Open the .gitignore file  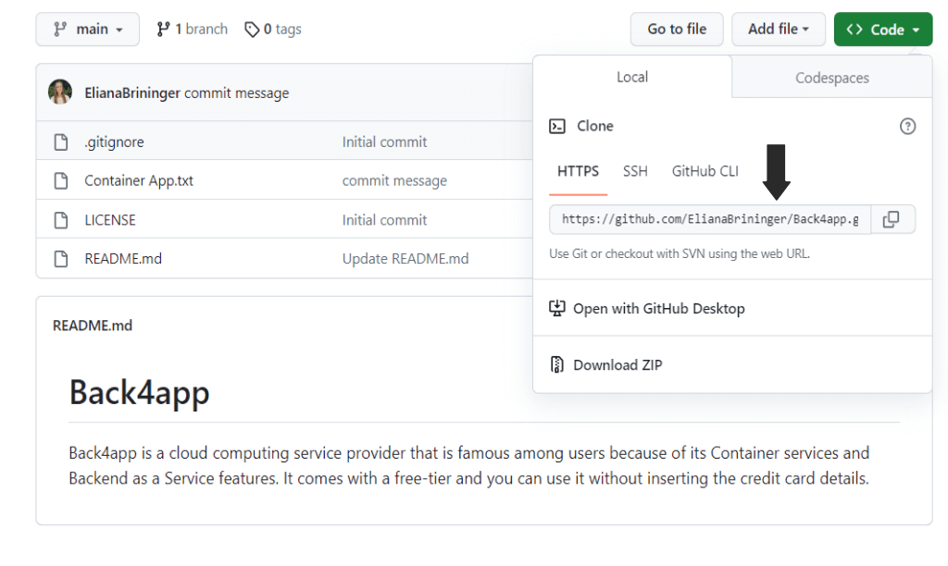114,141
